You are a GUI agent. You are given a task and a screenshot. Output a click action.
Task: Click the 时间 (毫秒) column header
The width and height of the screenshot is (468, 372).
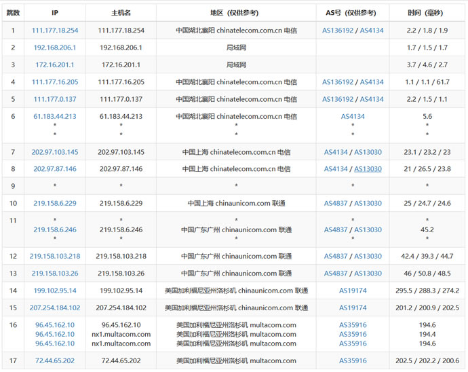(427, 13)
